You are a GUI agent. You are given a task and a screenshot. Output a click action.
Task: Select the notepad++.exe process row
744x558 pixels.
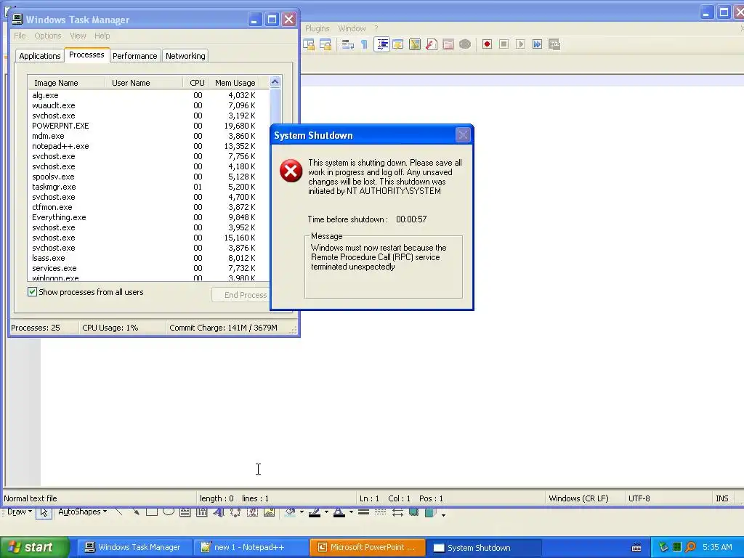[148, 146]
